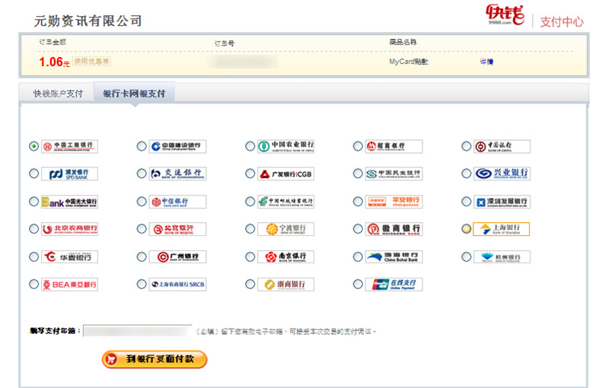Click the 上海农商银行 SRCB logo
Screen dimensions: 602x388
[x=178, y=285]
